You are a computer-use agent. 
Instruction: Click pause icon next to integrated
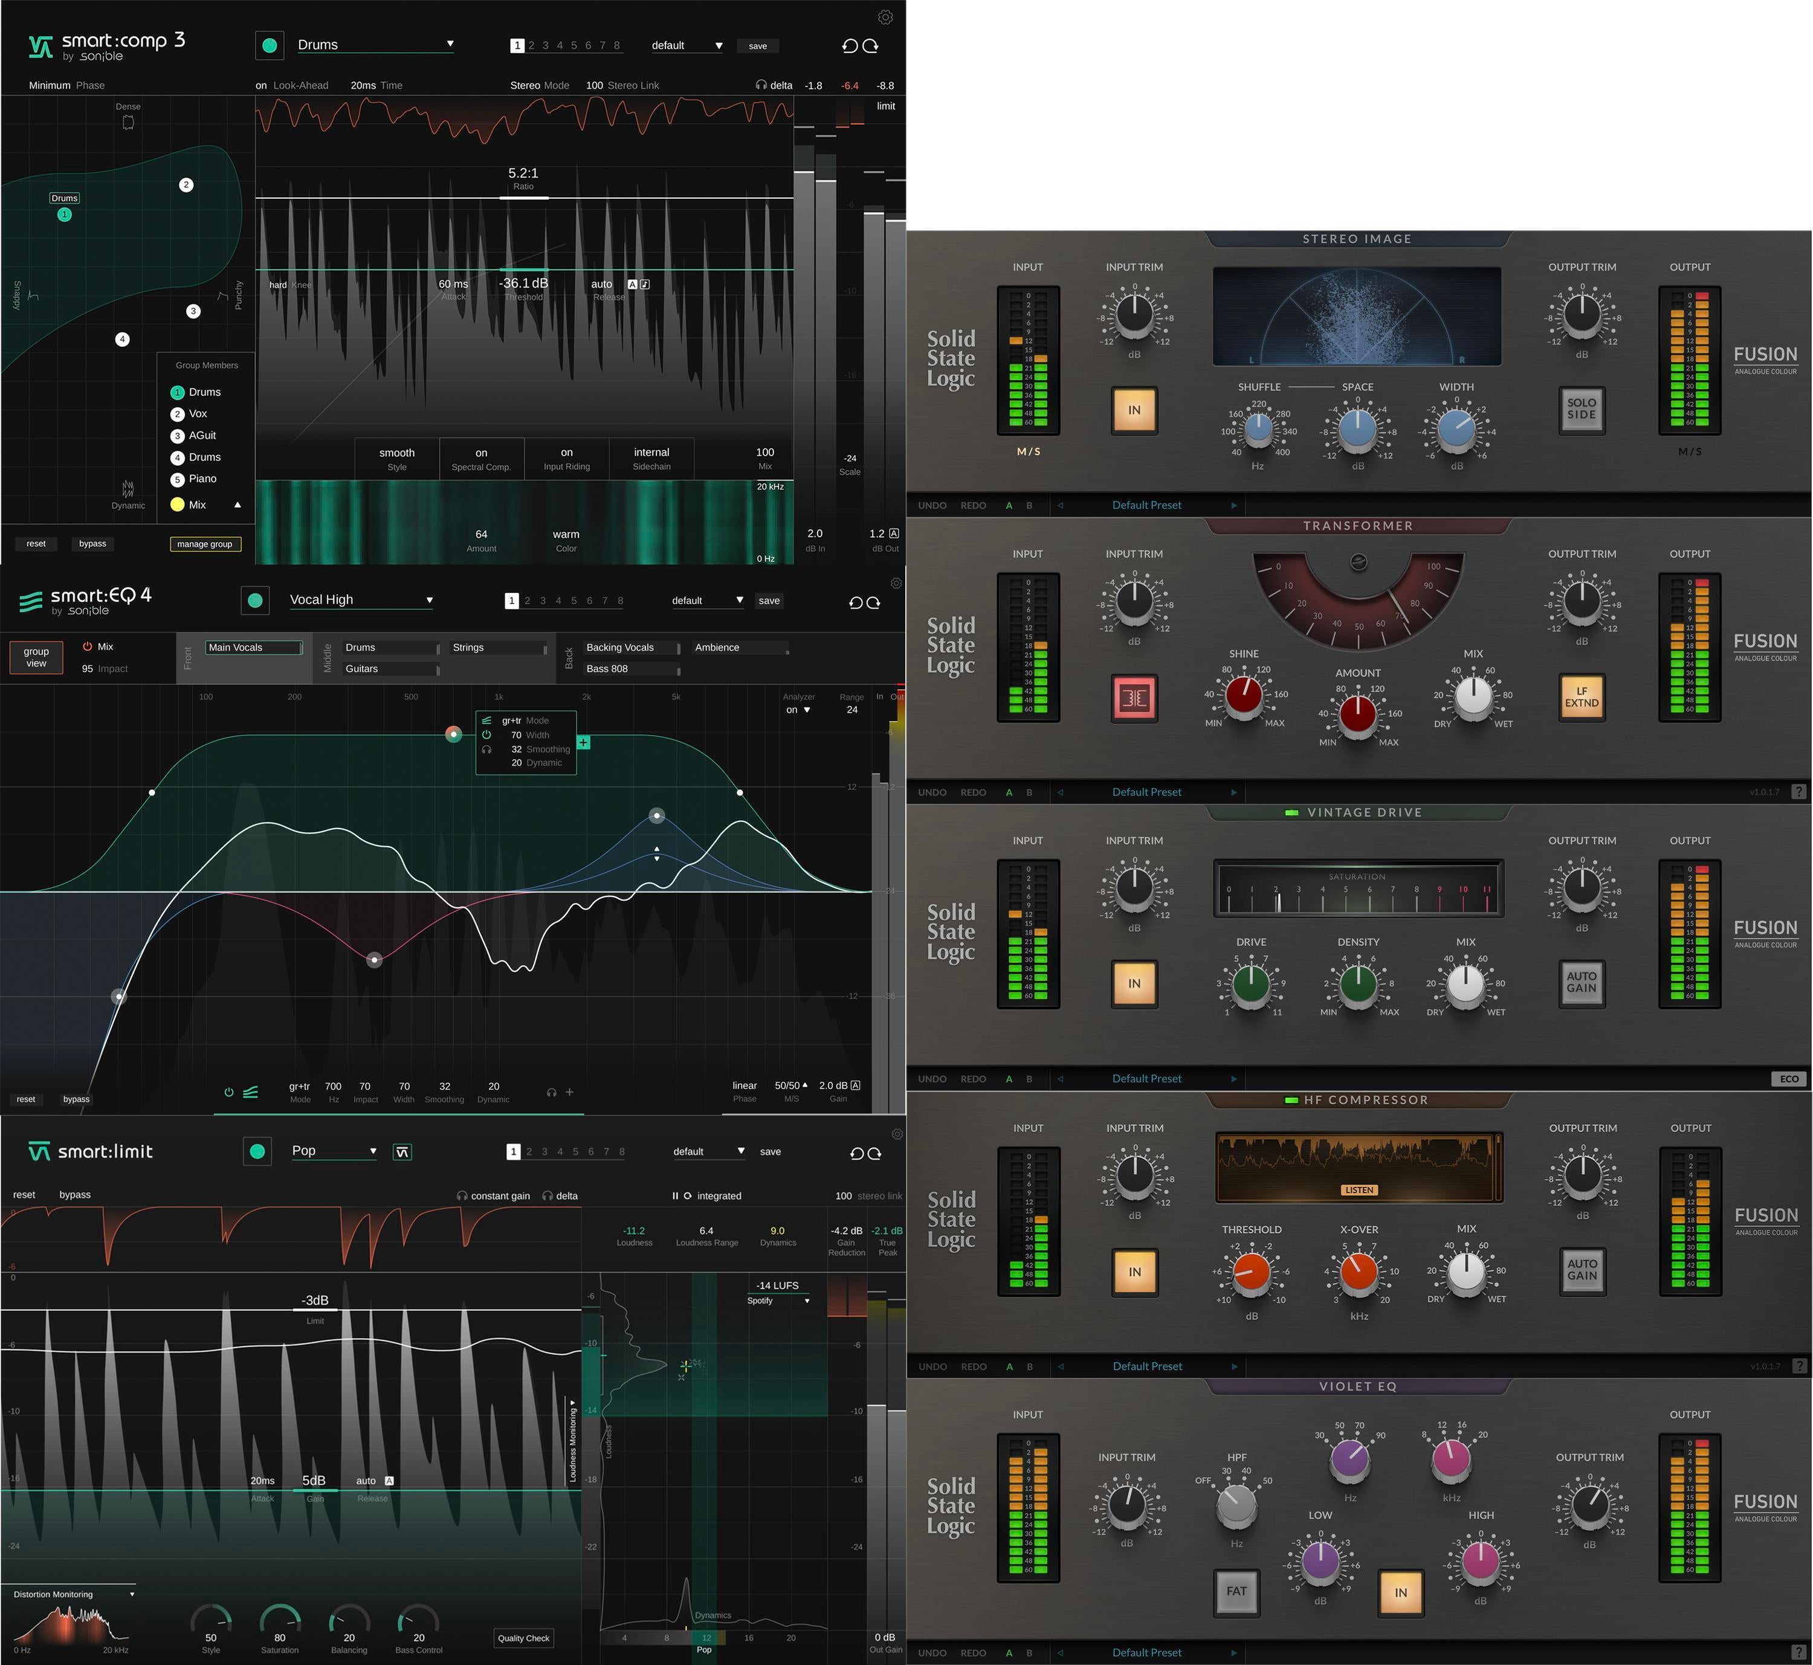(x=675, y=1197)
